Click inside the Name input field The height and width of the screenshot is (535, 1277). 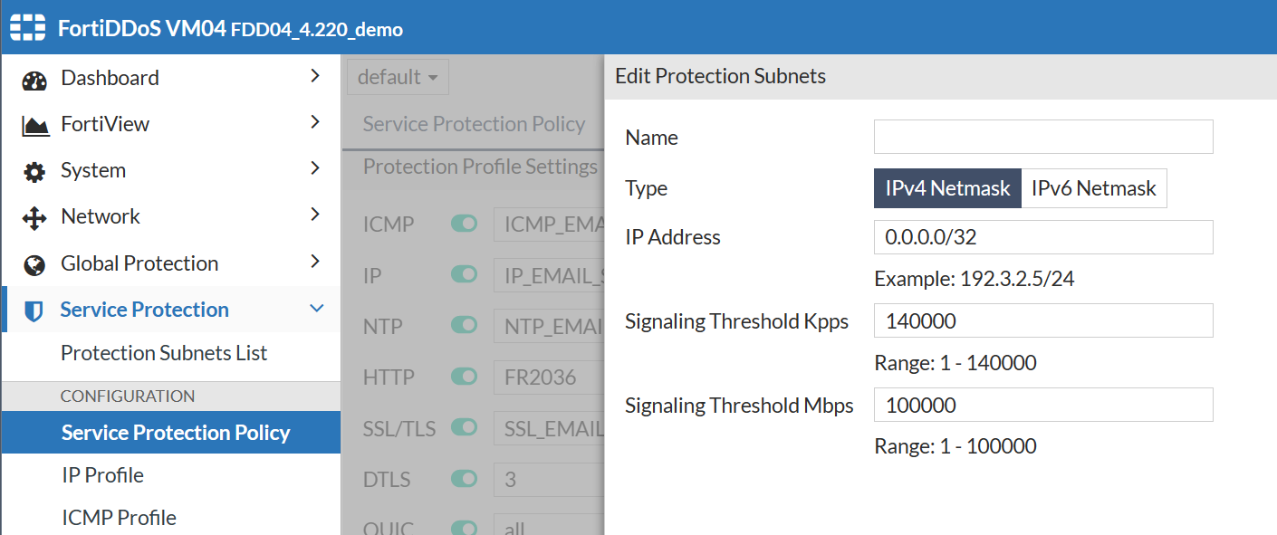(1042, 137)
